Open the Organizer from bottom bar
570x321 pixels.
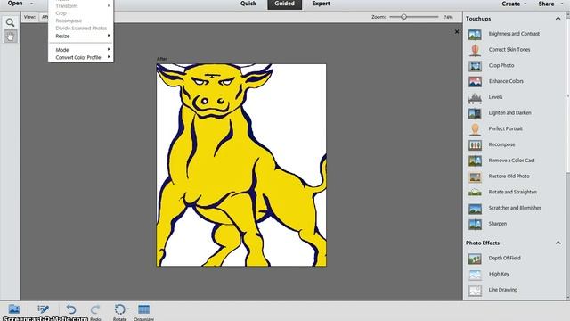143,309
